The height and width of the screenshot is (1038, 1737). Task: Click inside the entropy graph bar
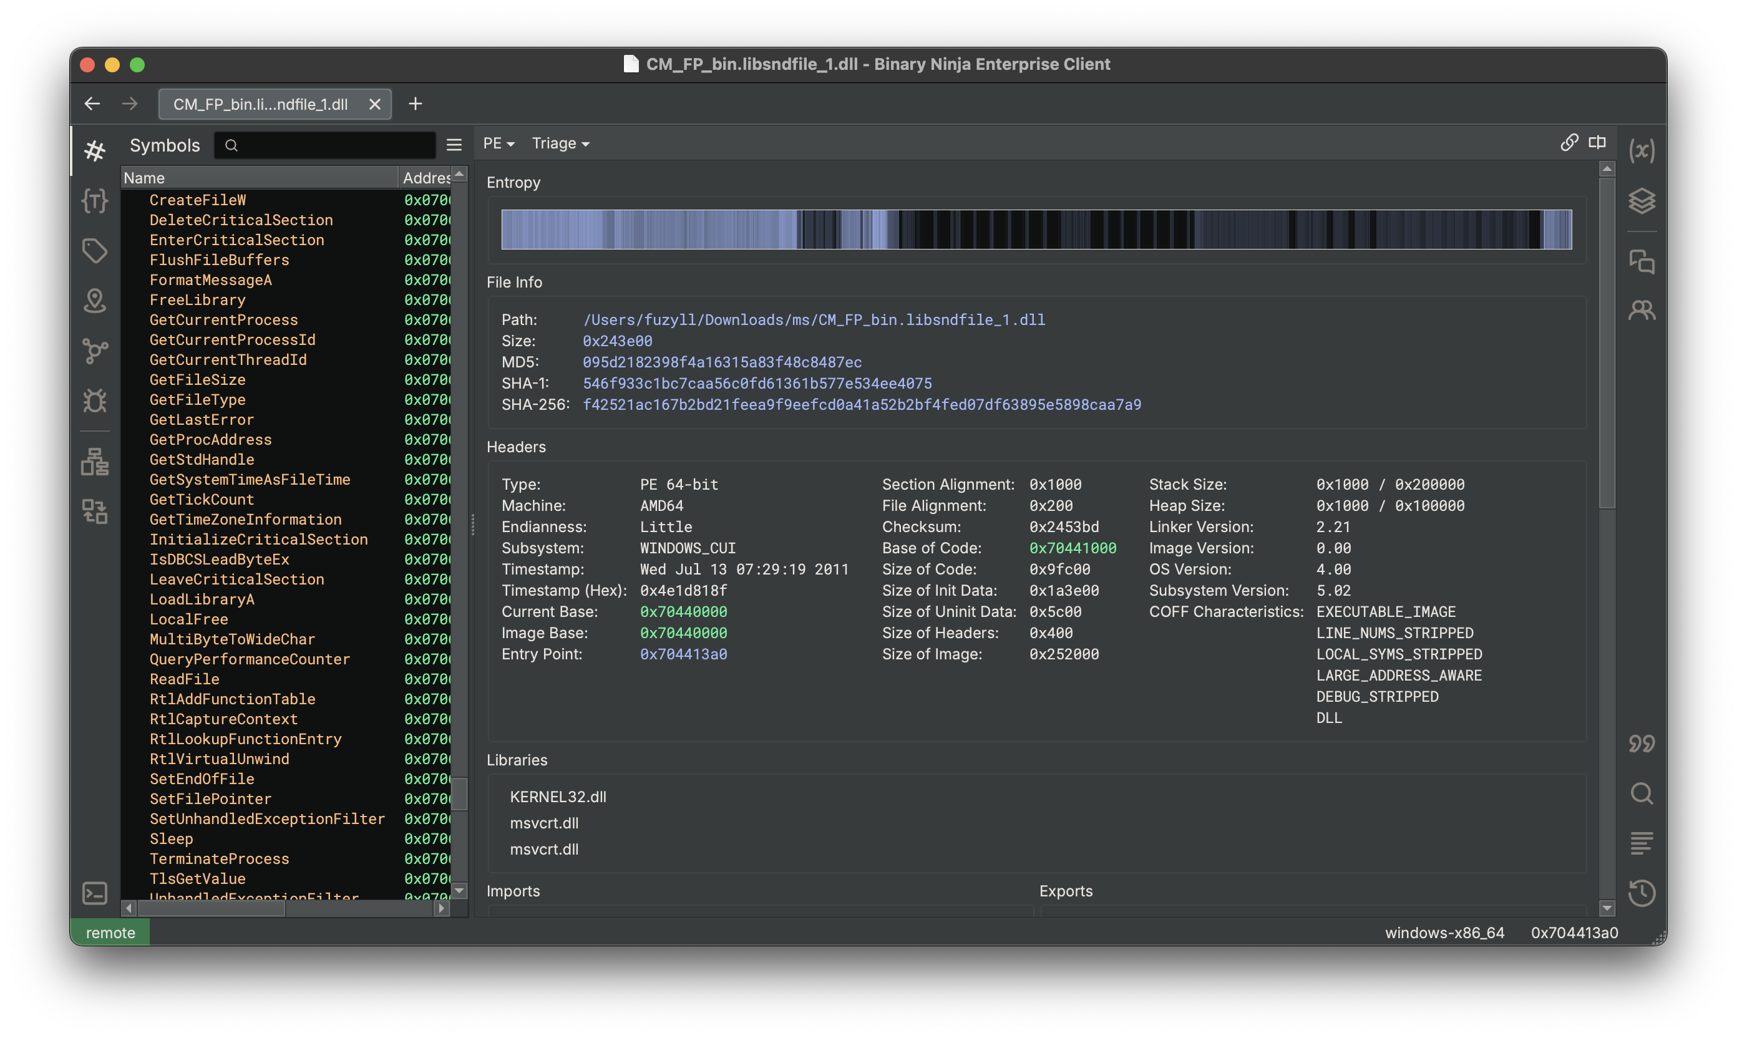[x=1036, y=230]
